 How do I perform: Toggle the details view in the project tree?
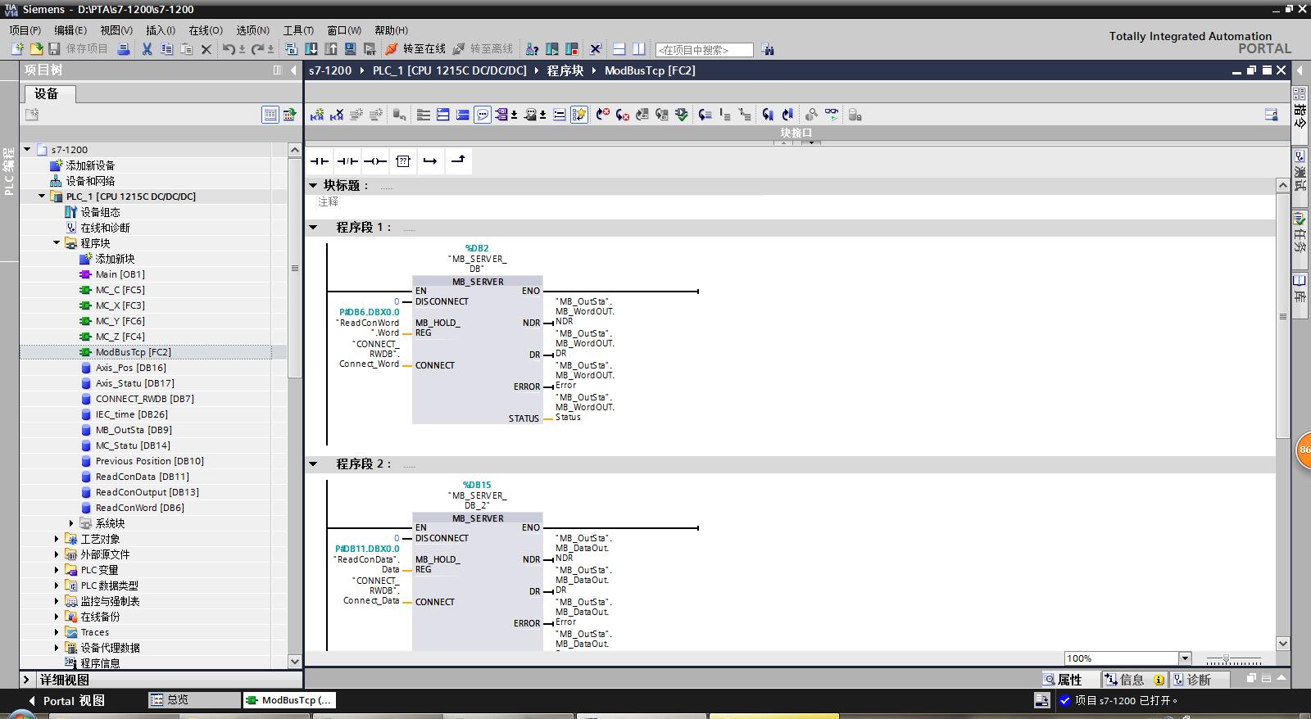270,115
